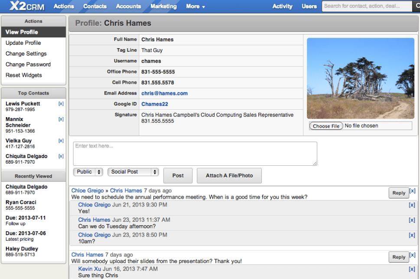420x279 pixels.
Task: Remove Chiquita Delgado from Top Contacts
Action: [x=61, y=156]
